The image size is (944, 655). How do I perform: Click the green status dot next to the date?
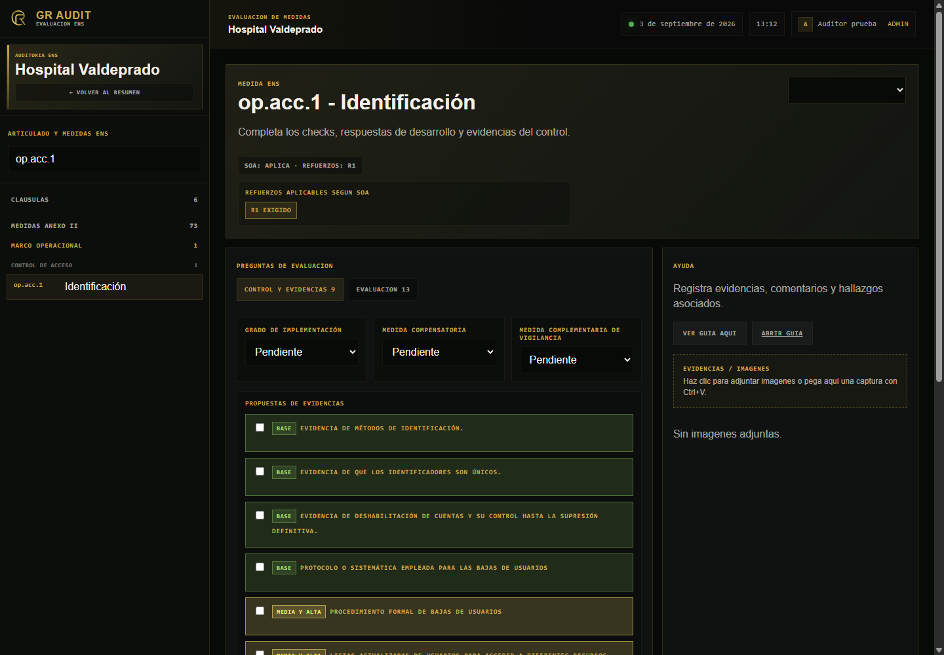click(631, 24)
